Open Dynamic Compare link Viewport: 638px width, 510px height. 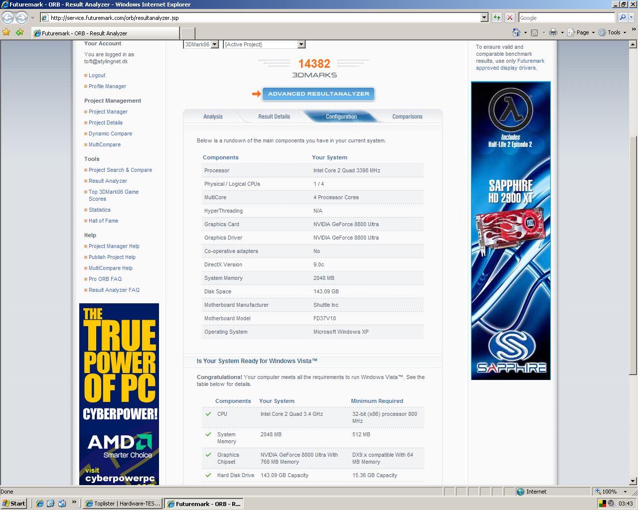[110, 133]
